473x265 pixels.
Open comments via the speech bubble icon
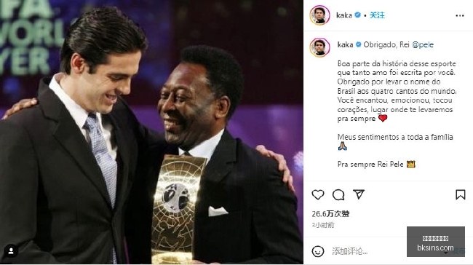point(338,194)
